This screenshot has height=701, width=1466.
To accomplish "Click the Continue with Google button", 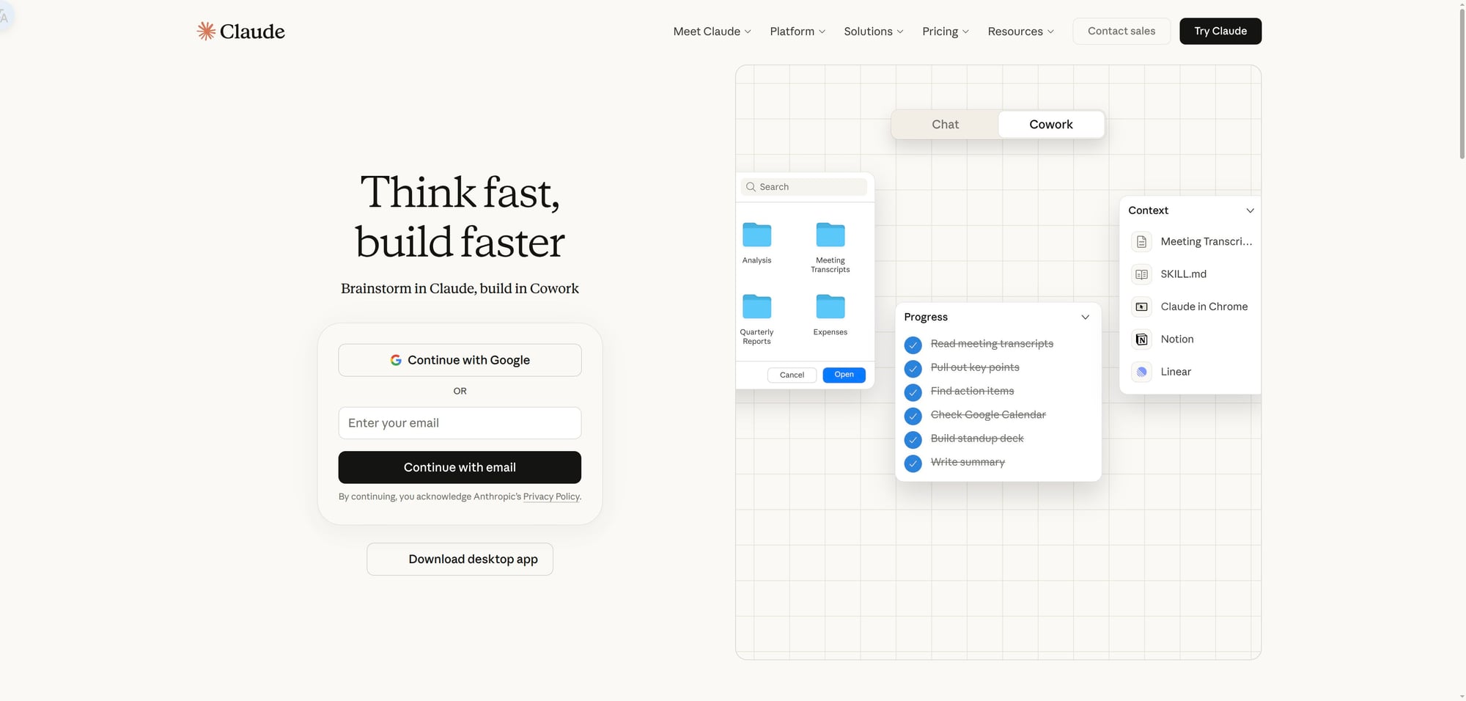I will (460, 360).
